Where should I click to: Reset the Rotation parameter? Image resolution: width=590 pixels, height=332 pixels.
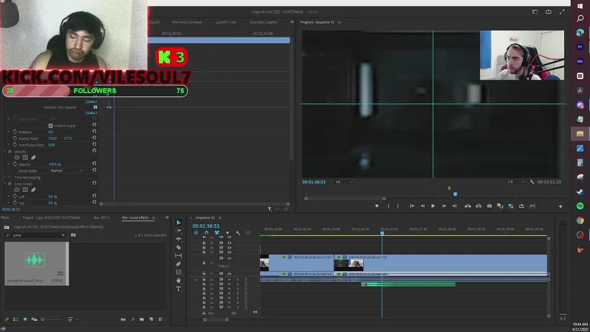[x=94, y=131]
